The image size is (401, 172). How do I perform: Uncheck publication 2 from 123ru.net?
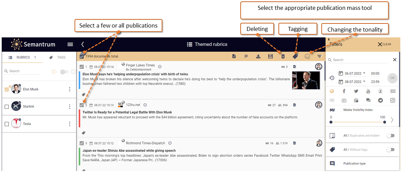82,105
